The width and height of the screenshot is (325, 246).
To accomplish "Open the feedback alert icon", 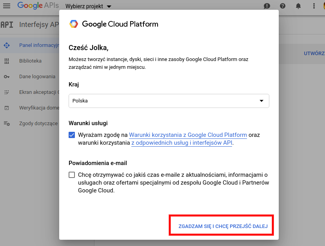I will 267,6.
